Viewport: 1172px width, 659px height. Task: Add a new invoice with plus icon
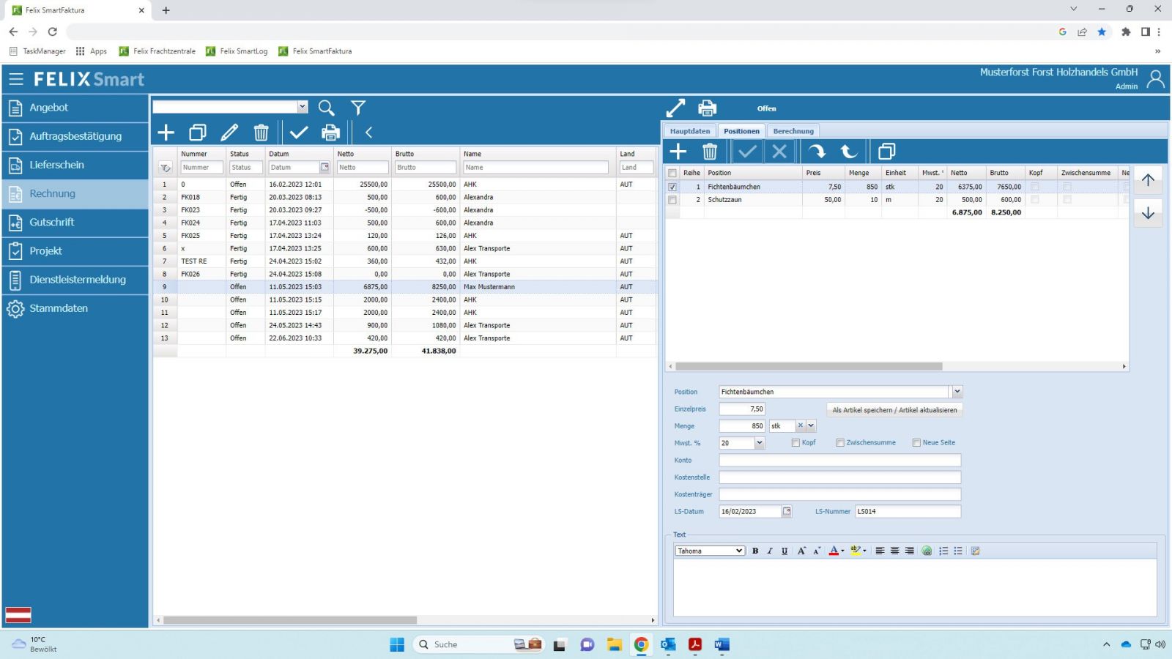click(166, 133)
